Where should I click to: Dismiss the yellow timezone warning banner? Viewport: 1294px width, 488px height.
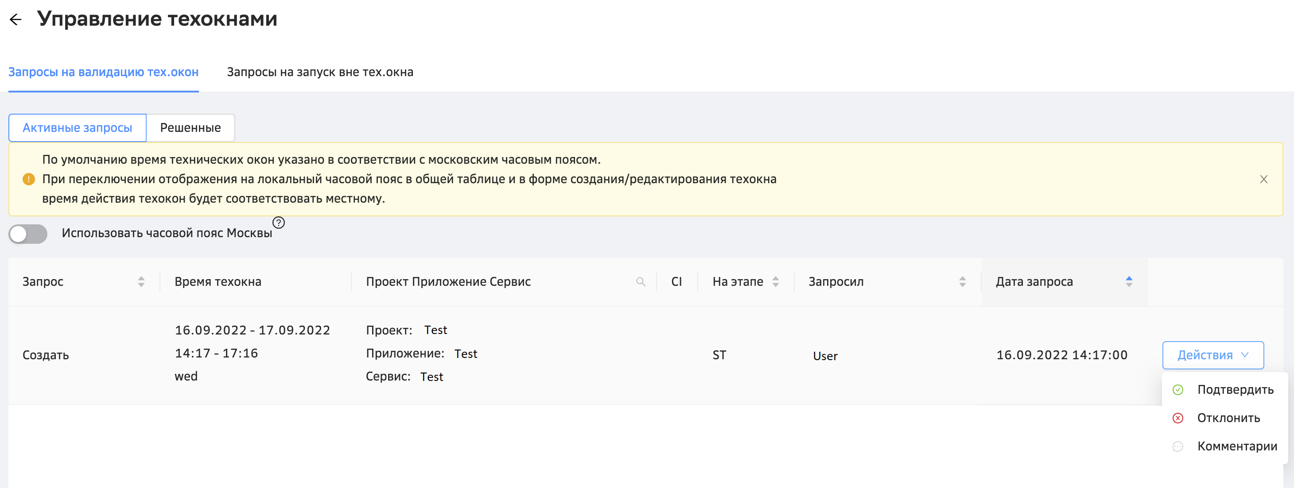1263,180
